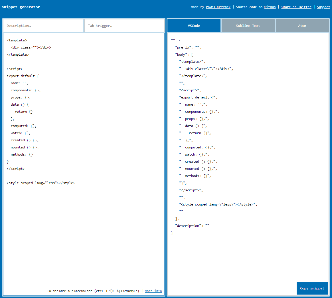Click the snippet generator title
332x298 pixels.
[x=21, y=7]
